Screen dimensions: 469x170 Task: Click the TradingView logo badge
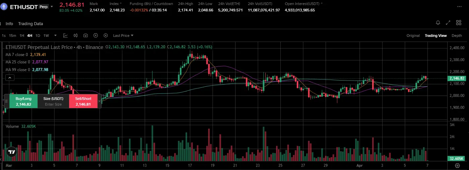pos(12,152)
